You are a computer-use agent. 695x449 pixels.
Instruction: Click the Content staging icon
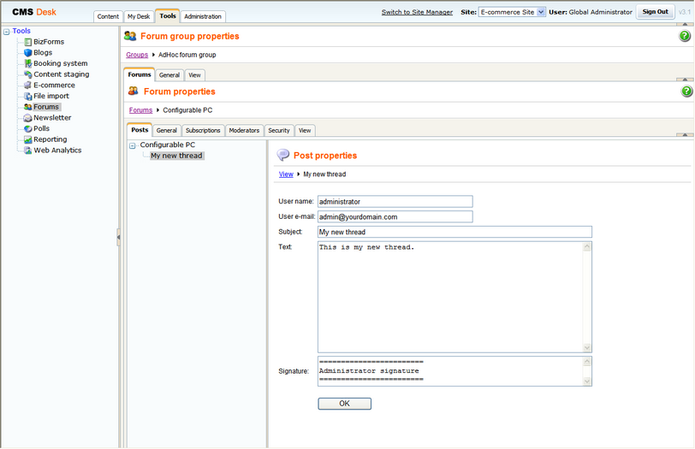point(28,74)
